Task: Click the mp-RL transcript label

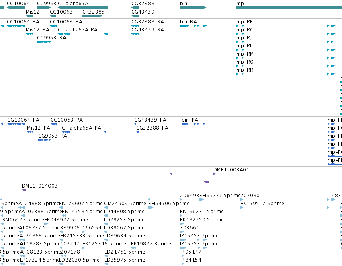Action: (244, 46)
